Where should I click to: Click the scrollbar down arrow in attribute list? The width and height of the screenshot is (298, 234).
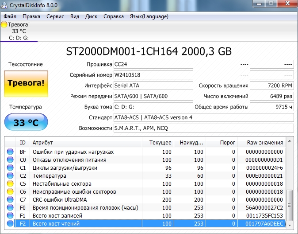point(290,225)
